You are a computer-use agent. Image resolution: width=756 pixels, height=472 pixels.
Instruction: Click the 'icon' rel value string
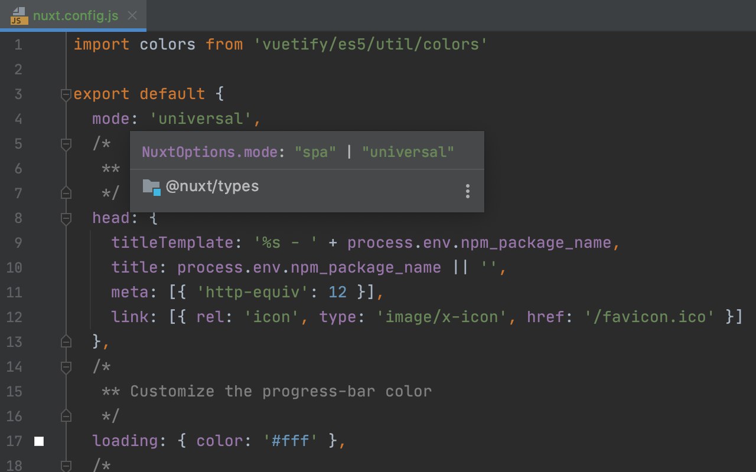point(272,317)
